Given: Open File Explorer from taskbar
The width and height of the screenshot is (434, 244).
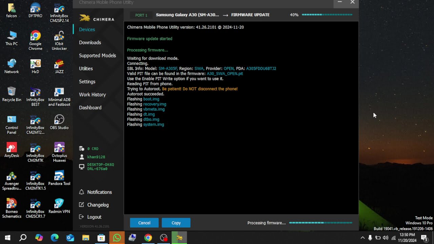Looking at the screenshot, I should (86, 238).
